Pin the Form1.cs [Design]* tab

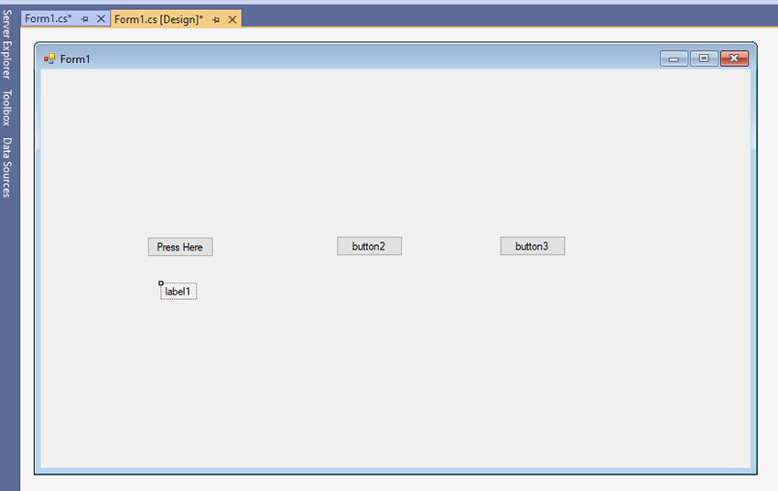pos(216,20)
